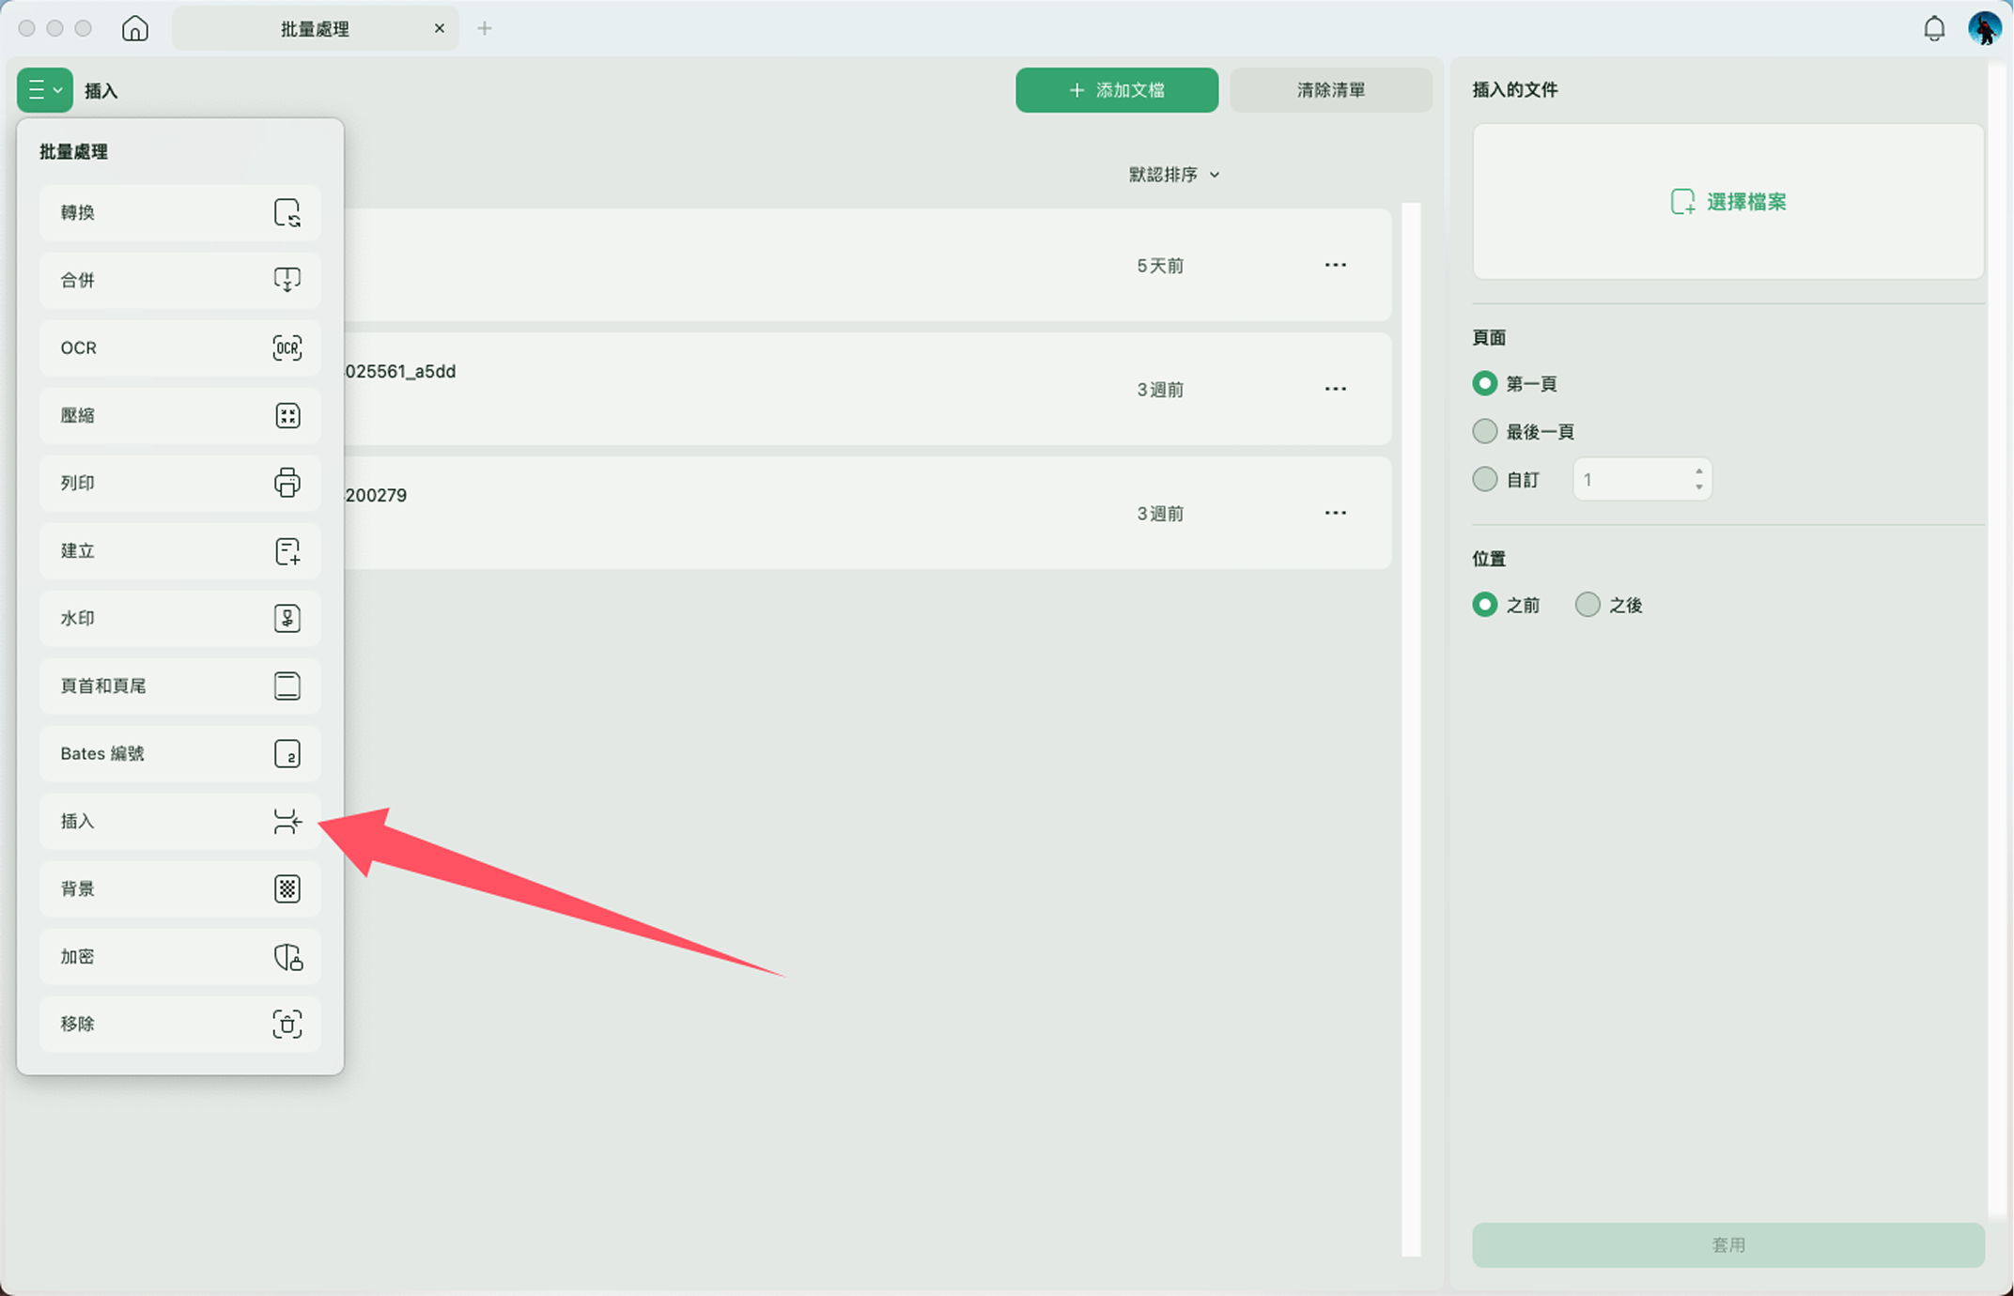The image size is (2014, 1296).
Task: Choose 插入 from batch menu
Action: pos(180,821)
